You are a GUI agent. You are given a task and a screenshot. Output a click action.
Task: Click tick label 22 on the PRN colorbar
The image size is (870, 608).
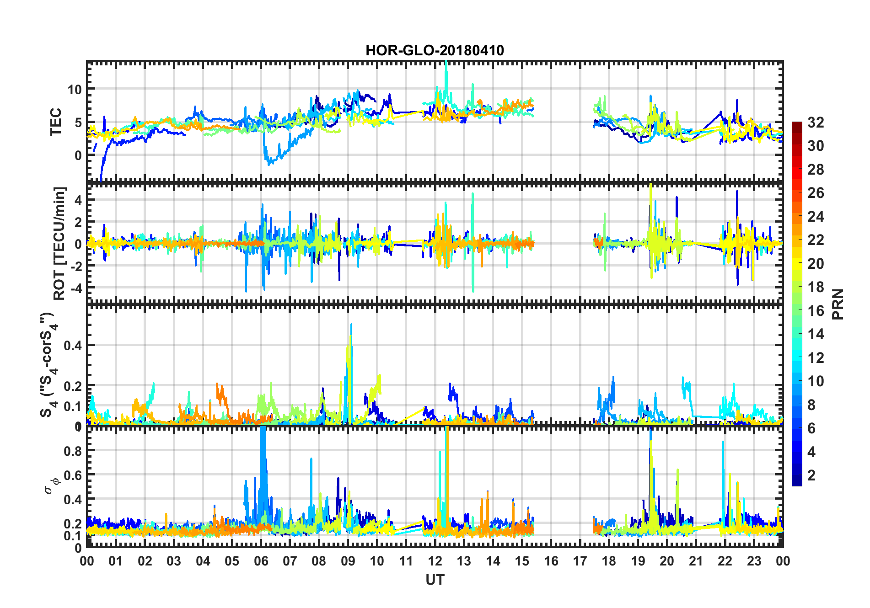pos(816,240)
